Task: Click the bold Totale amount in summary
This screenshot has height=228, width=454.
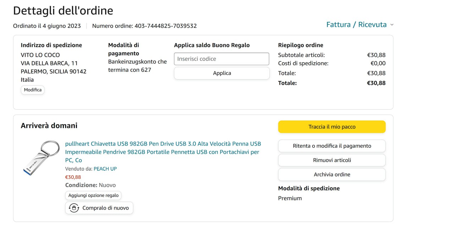Action: (376, 83)
